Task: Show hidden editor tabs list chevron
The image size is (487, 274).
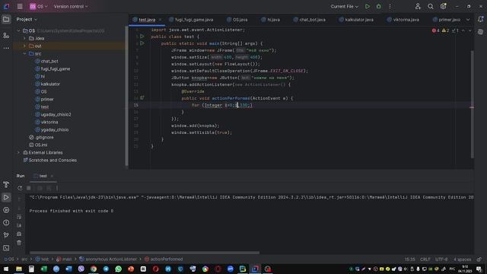Action: 468,20
